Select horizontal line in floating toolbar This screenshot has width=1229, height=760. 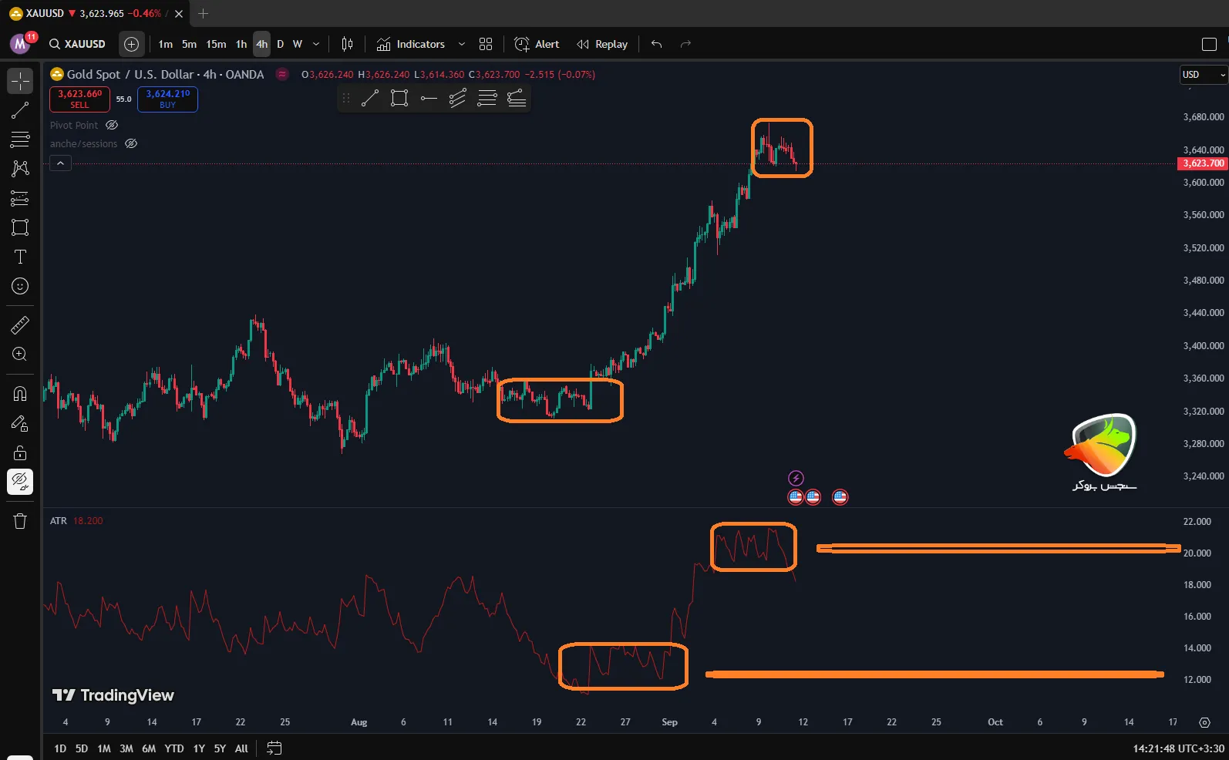[429, 98]
